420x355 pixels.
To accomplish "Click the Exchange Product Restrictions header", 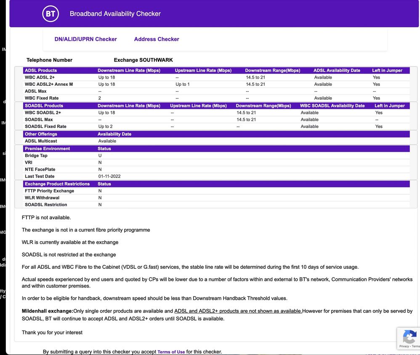I will click(57, 184).
